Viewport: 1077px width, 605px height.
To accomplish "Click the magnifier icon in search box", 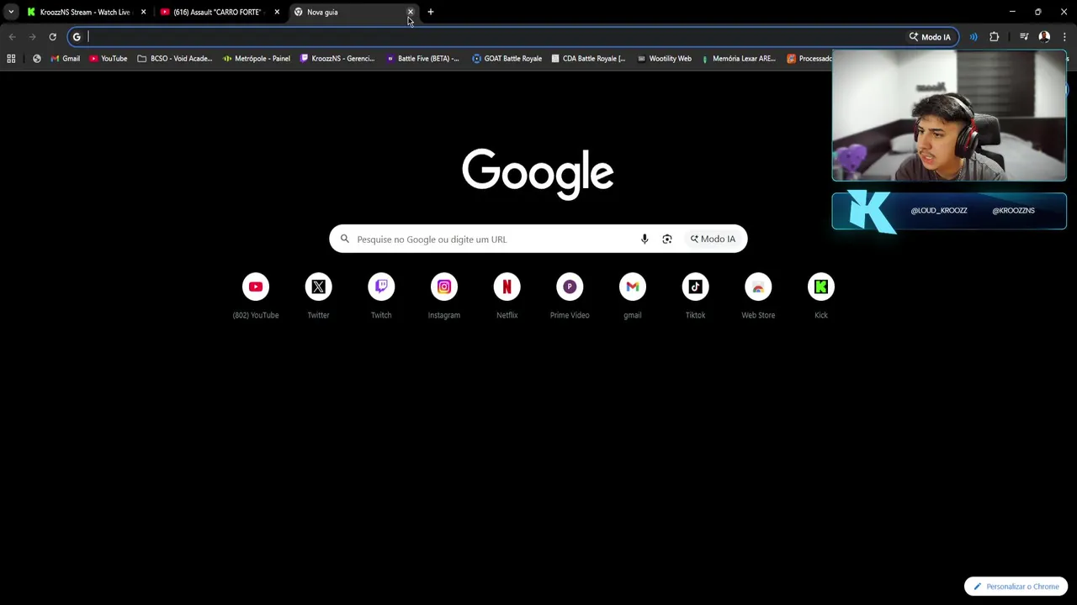I will [345, 239].
